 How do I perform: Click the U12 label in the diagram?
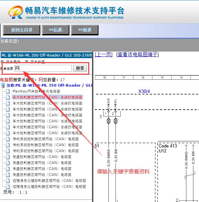click(x=163, y=151)
